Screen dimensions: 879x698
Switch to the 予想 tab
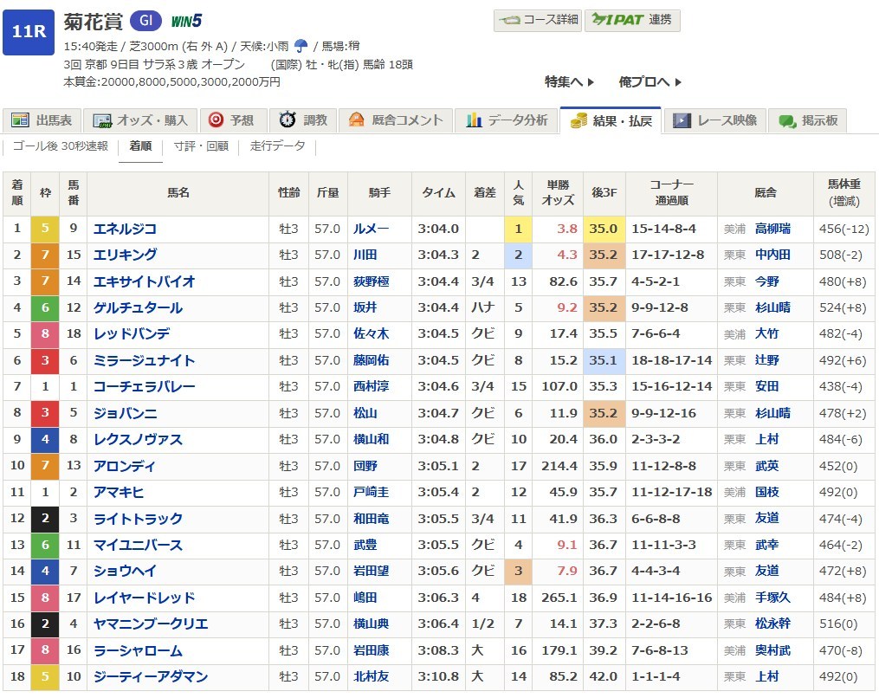click(233, 120)
